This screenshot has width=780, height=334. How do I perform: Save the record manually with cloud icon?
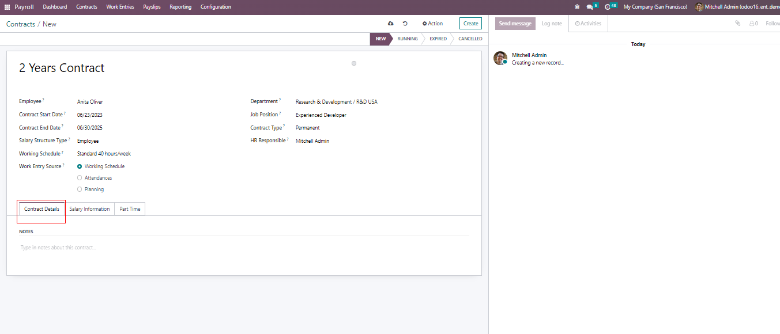click(391, 24)
